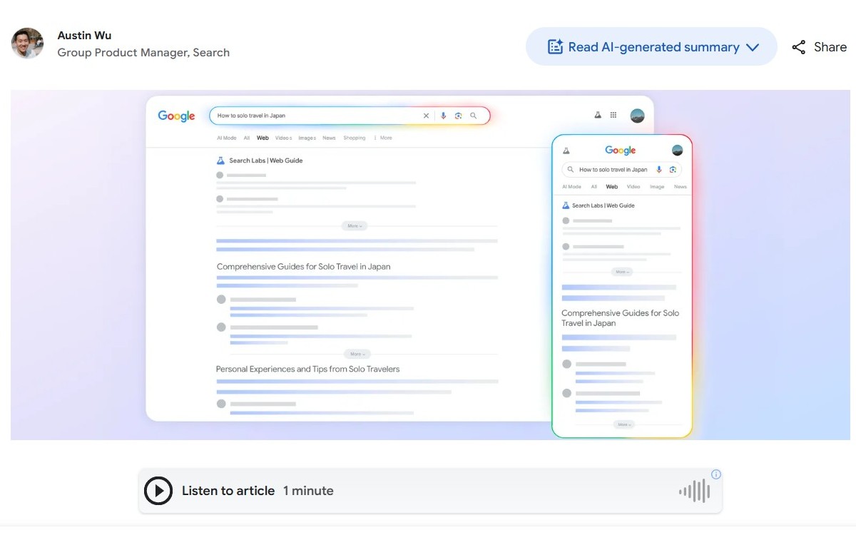Click the Listen to article label
The image size is (856, 535).
228,491
